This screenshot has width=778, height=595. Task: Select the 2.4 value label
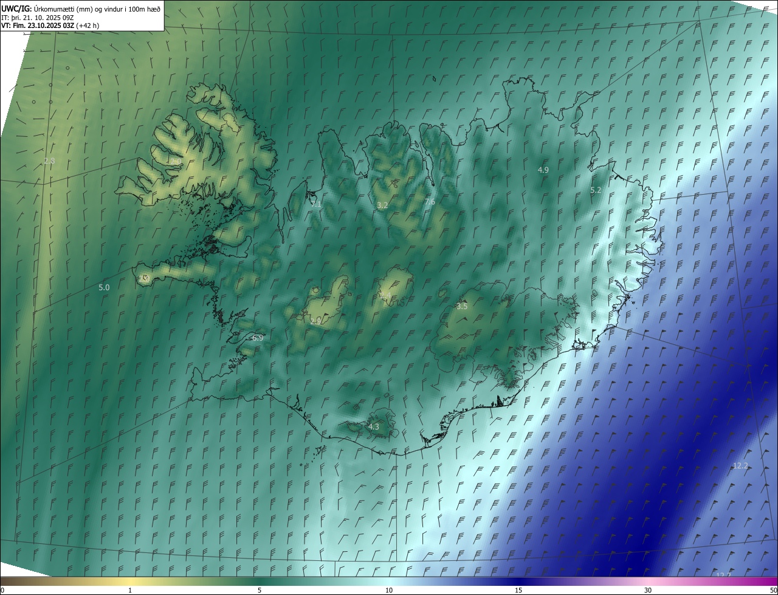(x=385, y=296)
